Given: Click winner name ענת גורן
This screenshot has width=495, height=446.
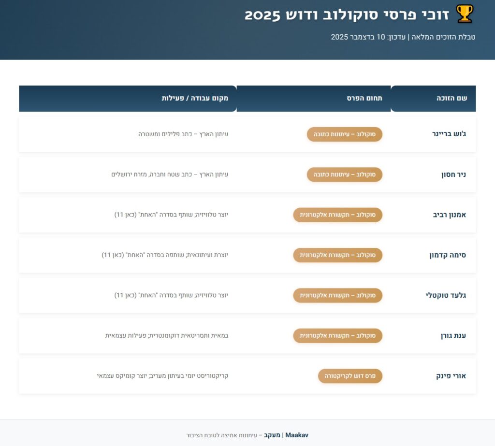Looking at the screenshot, I should (453, 336).
